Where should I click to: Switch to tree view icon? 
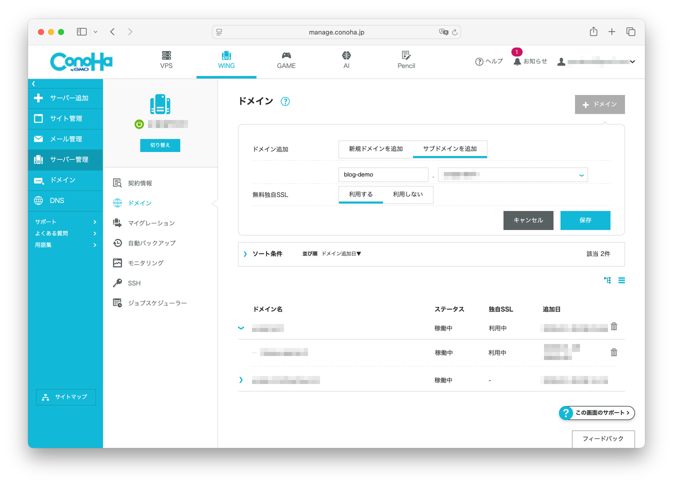(607, 280)
